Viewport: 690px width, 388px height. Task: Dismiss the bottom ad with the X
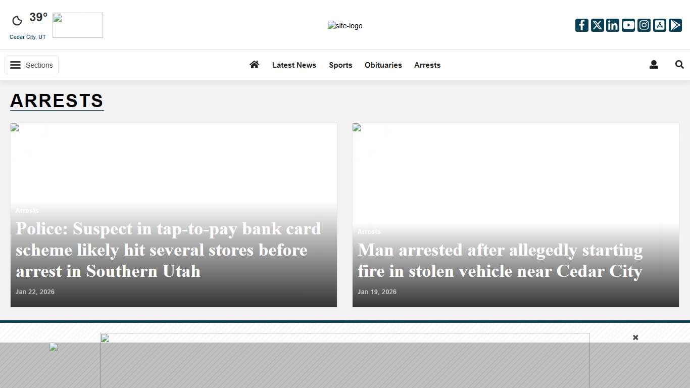635,337
